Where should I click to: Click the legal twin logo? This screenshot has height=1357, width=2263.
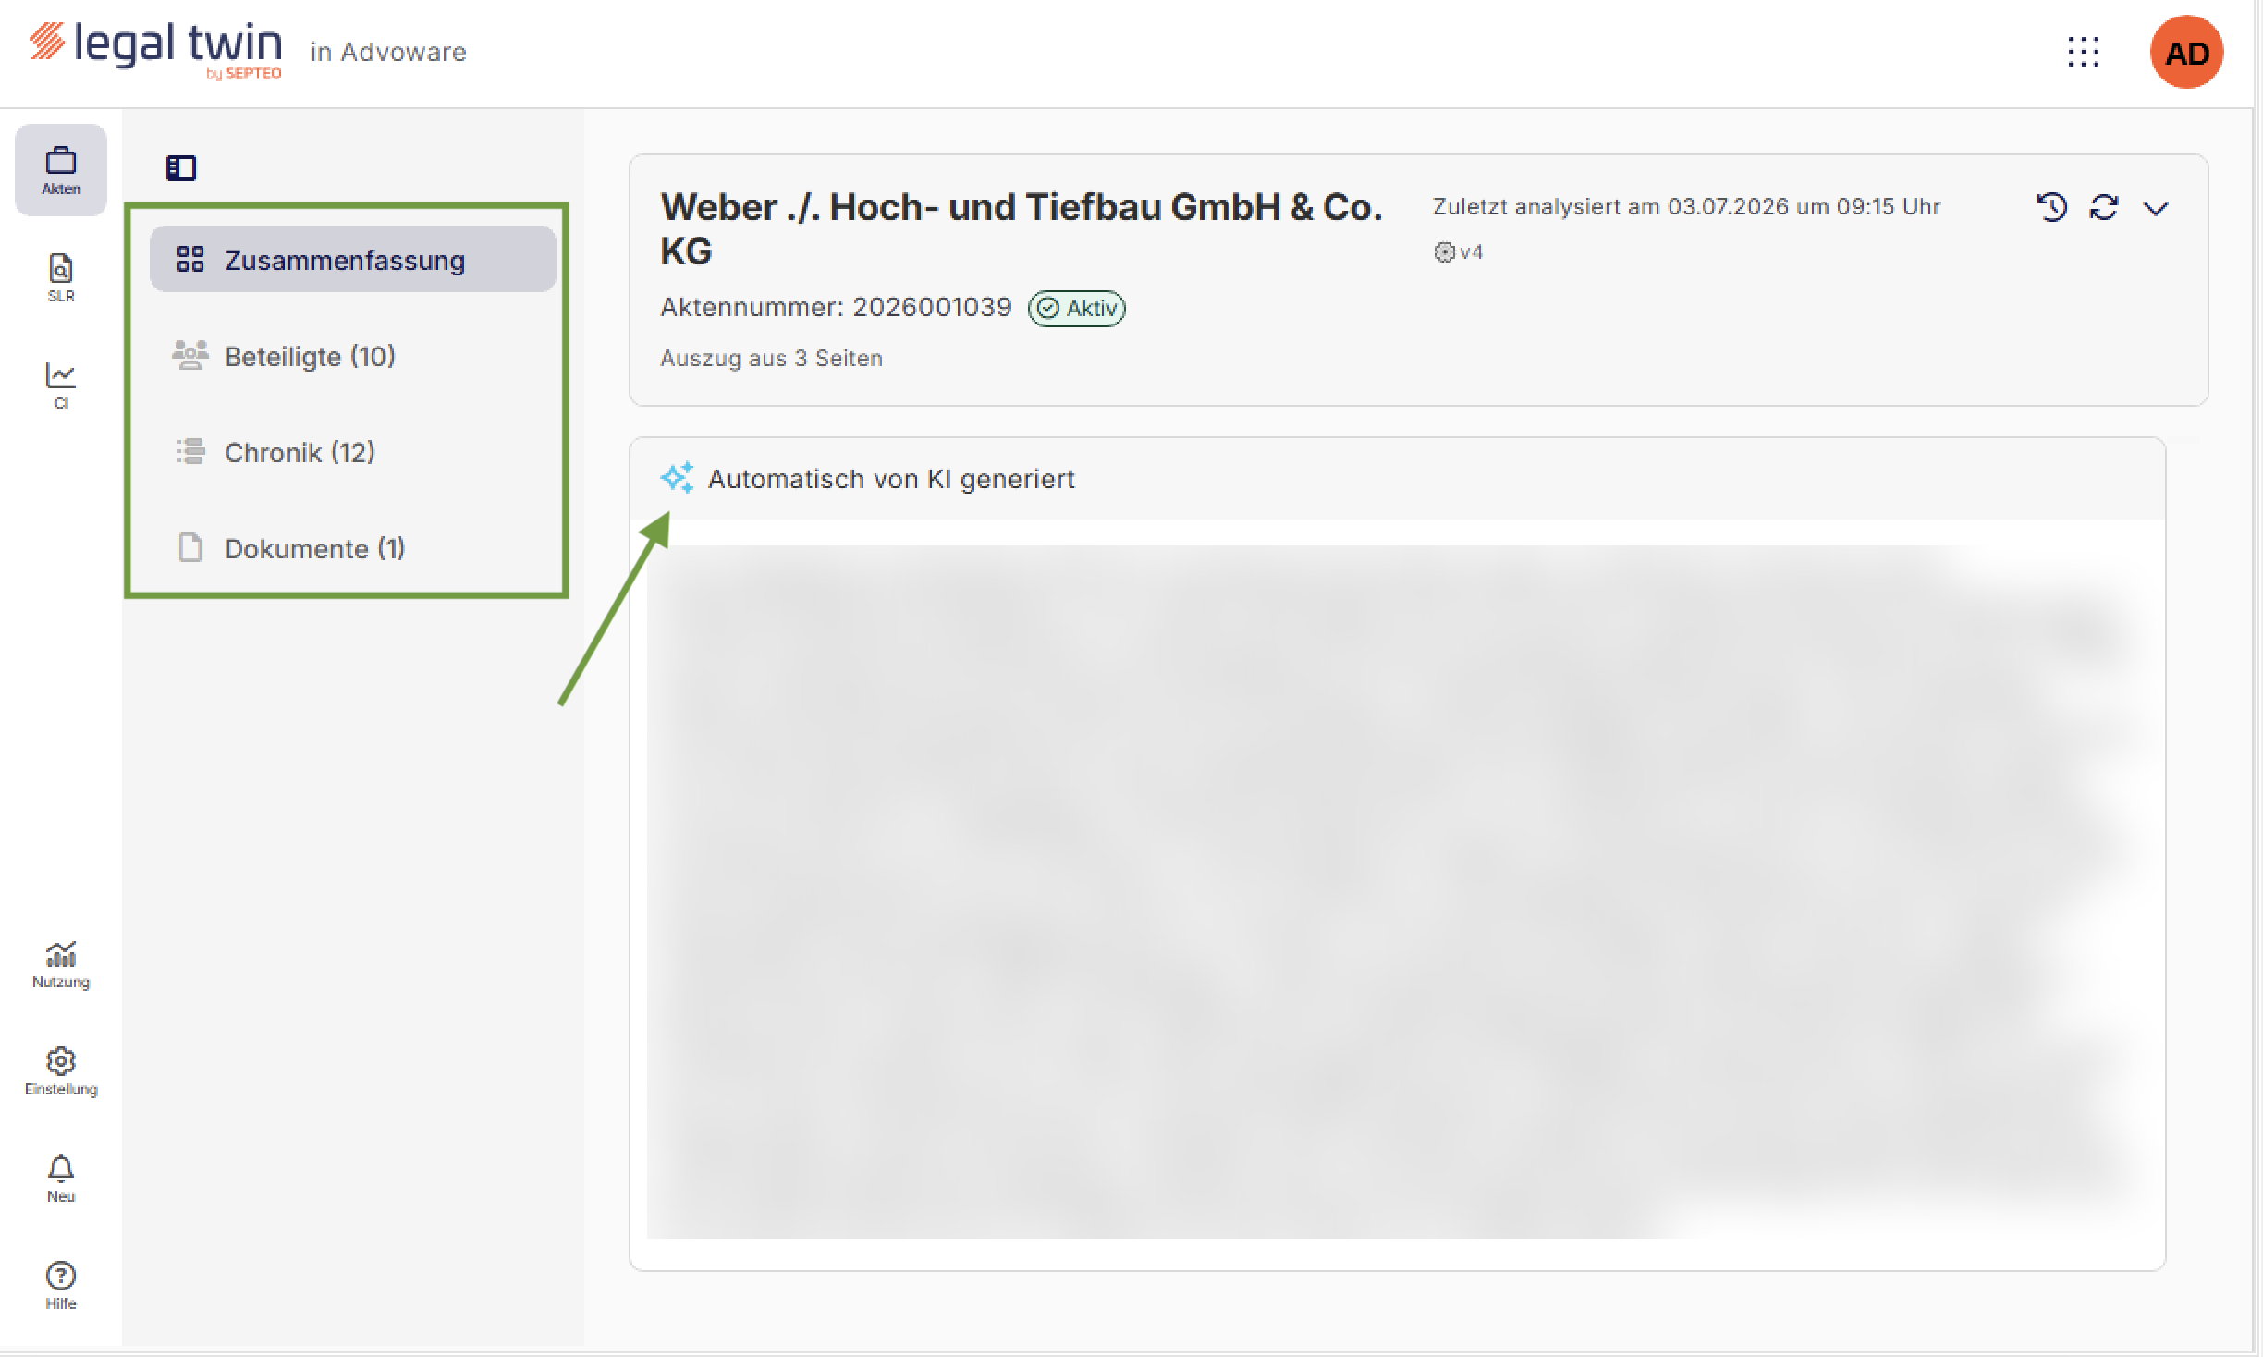[x=155, y=50]
